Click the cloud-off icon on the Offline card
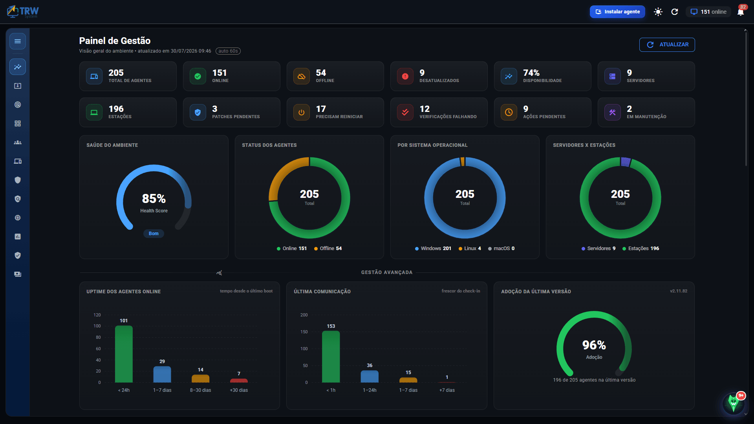 [302, 76]
